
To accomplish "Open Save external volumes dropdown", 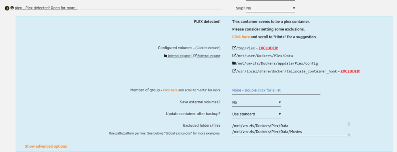I will point(256,102).
